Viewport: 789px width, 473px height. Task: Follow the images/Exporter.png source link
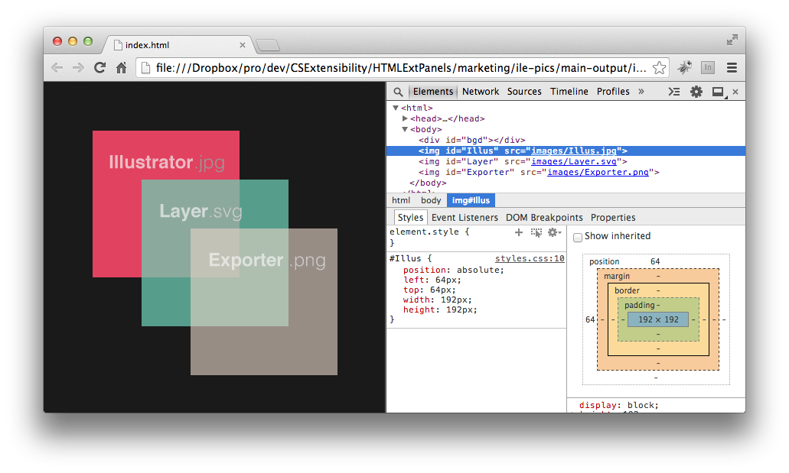coord(598,172)
